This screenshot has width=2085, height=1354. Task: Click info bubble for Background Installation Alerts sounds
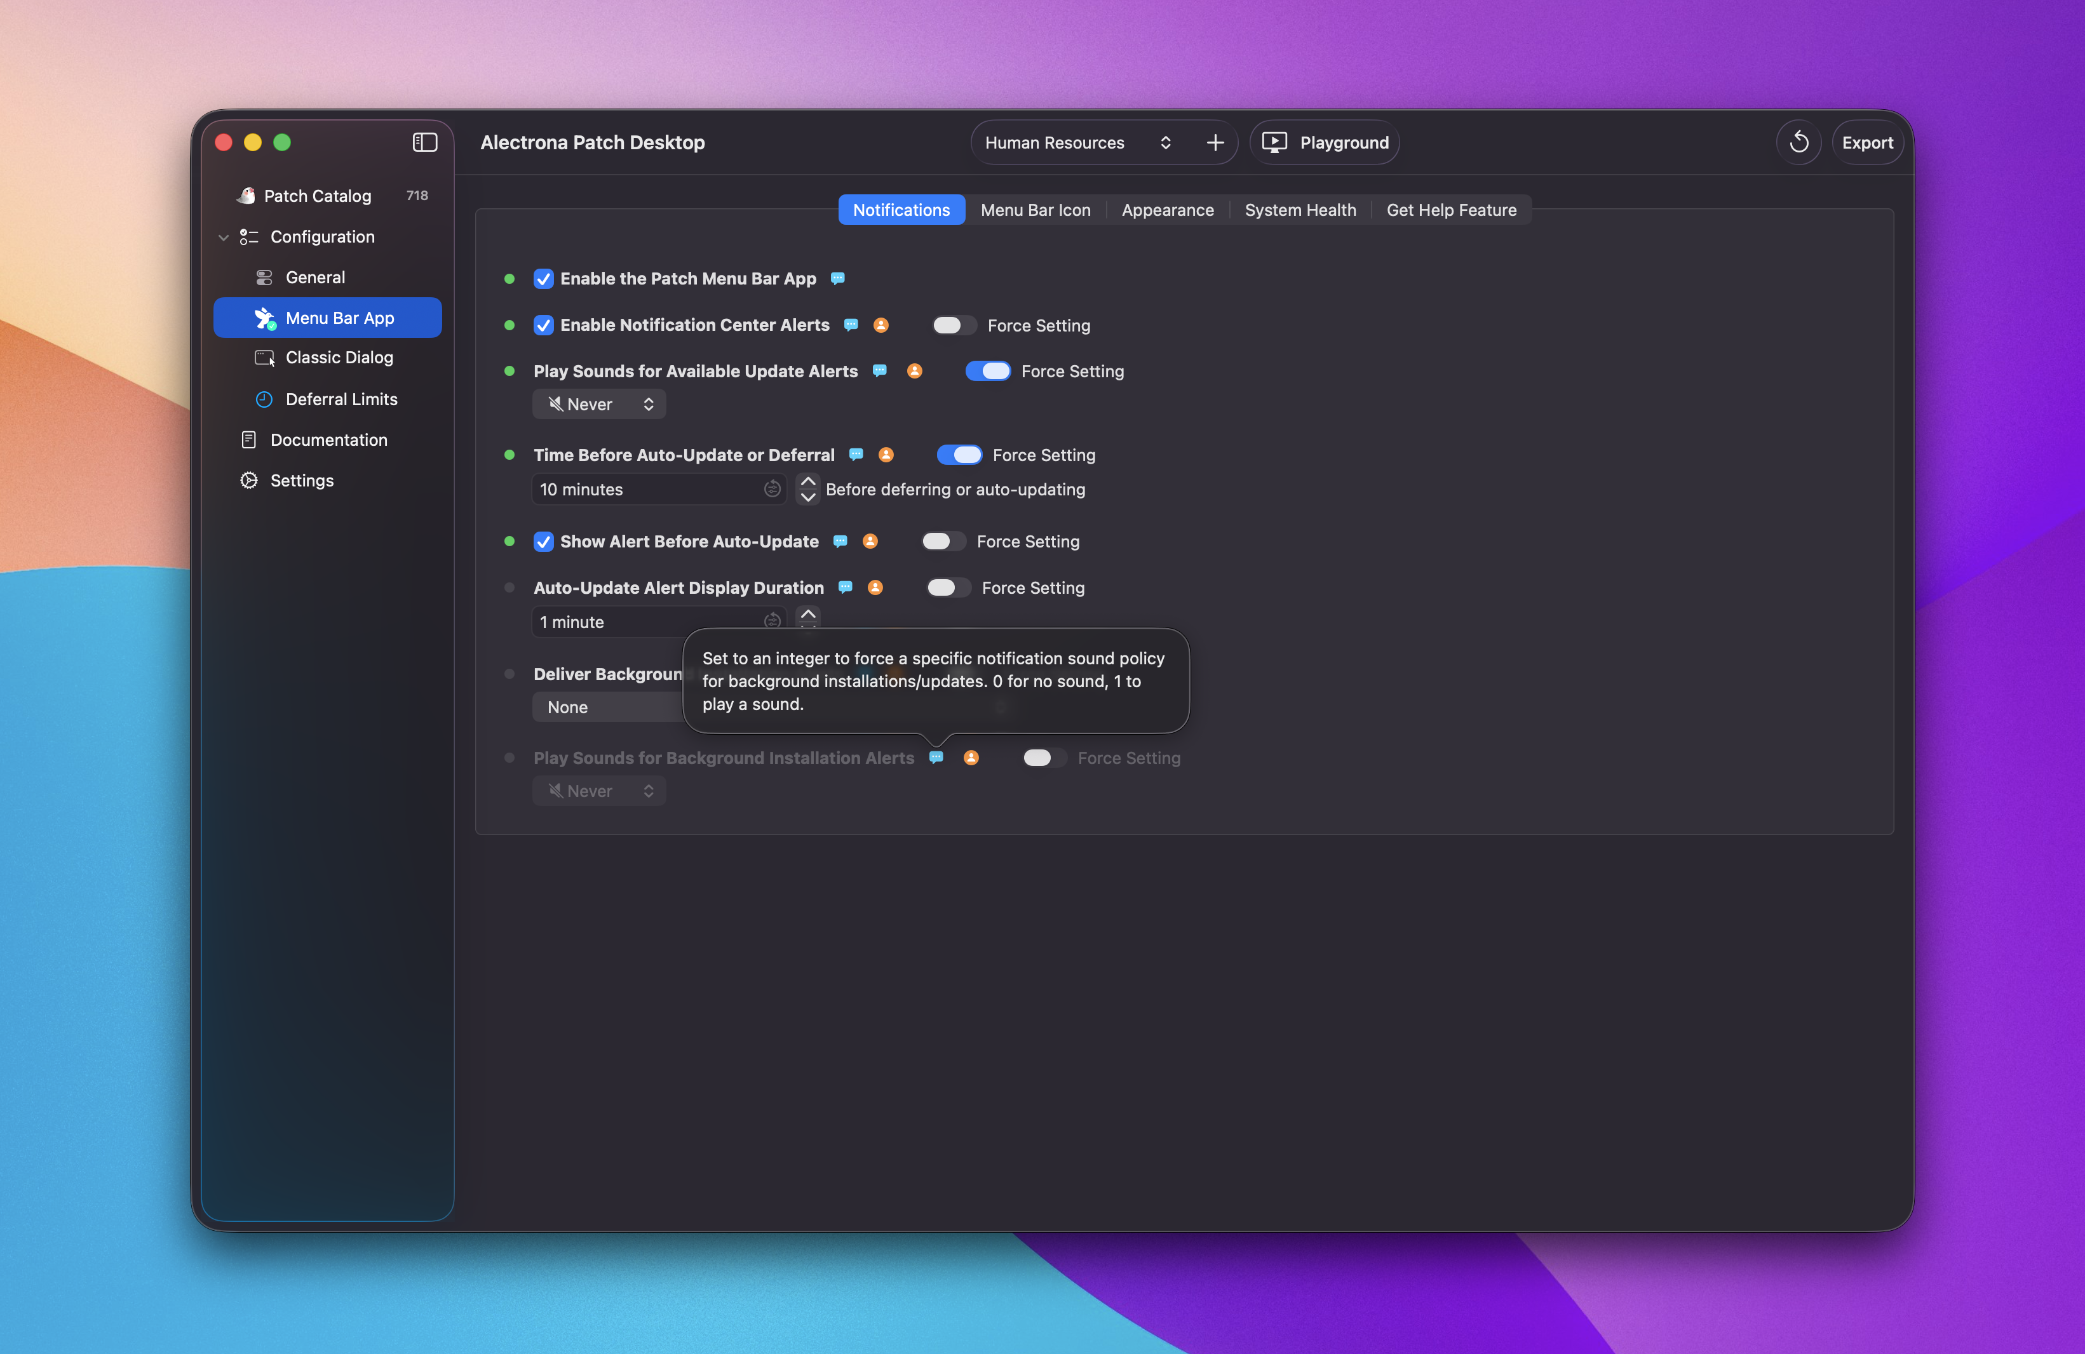point(936,758)
